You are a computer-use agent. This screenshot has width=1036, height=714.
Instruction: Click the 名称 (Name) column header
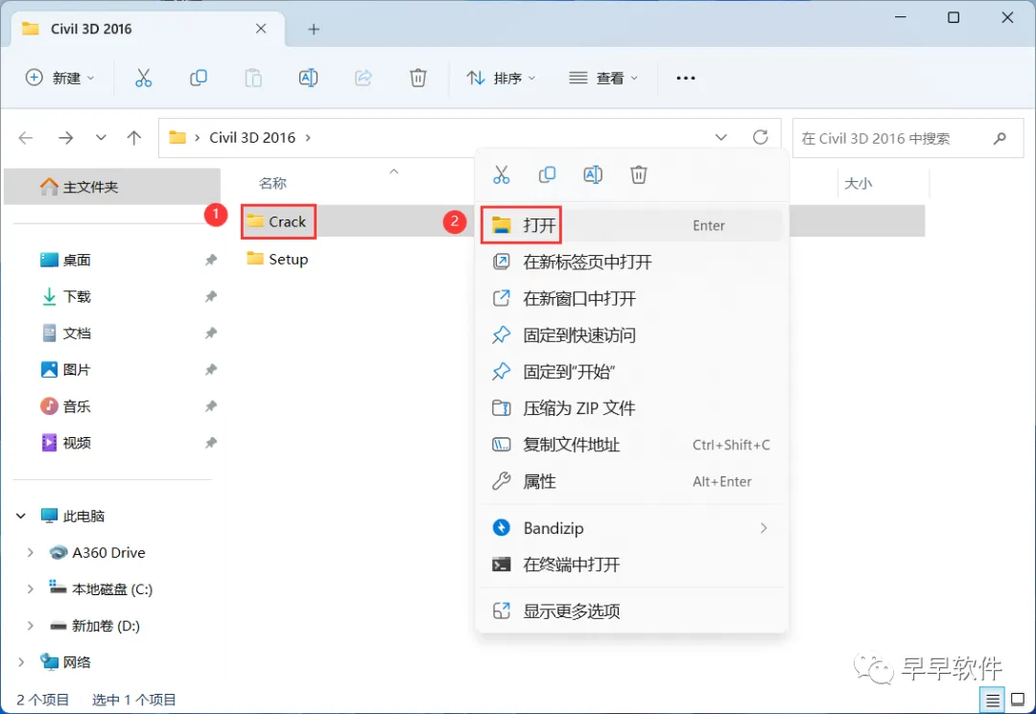[272, 183]
